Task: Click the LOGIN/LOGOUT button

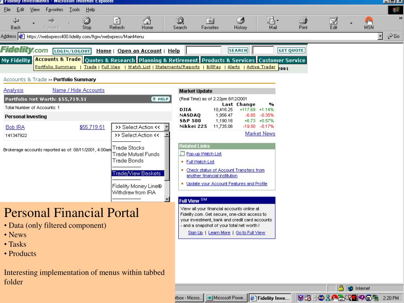Action: click(72, 51)
